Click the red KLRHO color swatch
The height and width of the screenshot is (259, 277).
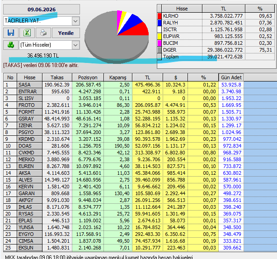[x=160, y=16]
